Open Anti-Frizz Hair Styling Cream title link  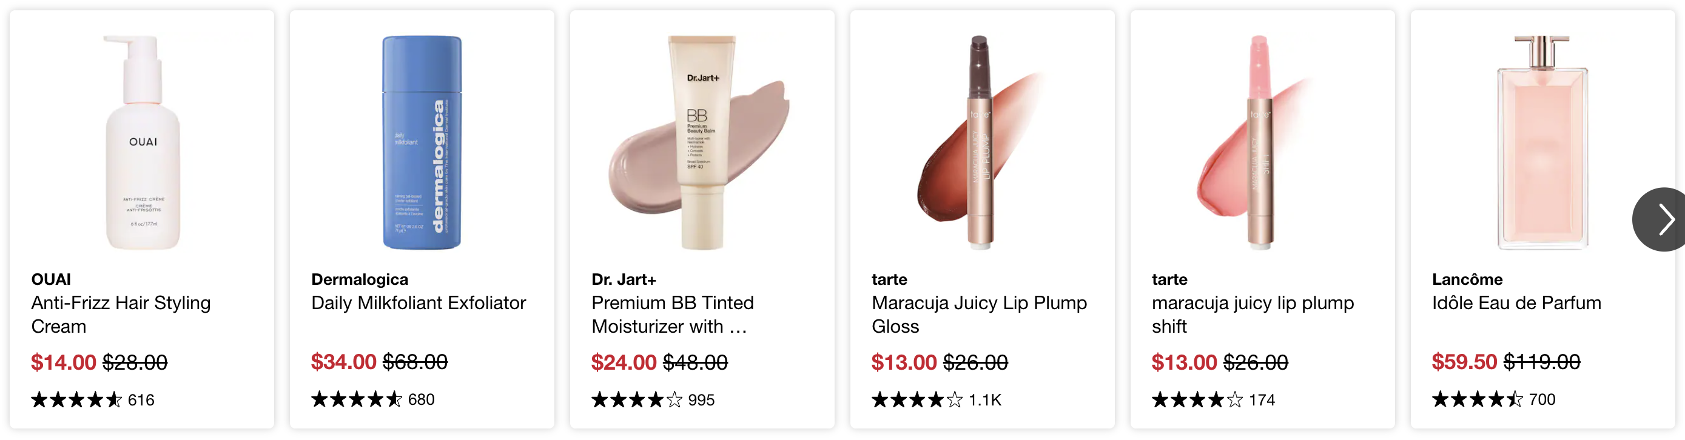(121, 315)
